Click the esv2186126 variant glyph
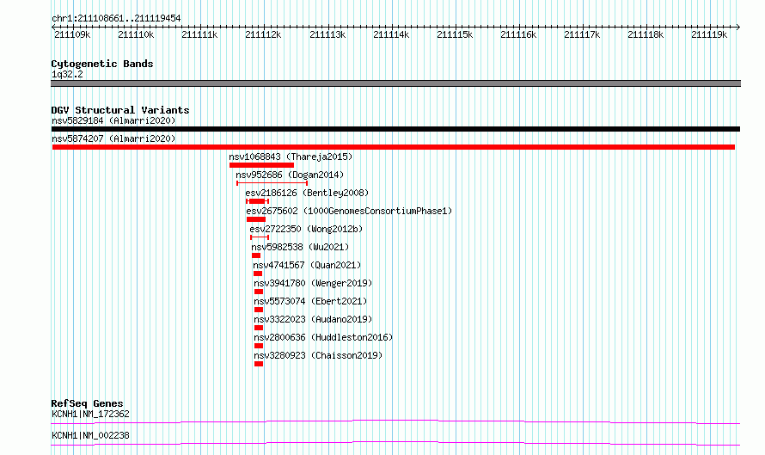765x455 pixels. tap(257, 201)
